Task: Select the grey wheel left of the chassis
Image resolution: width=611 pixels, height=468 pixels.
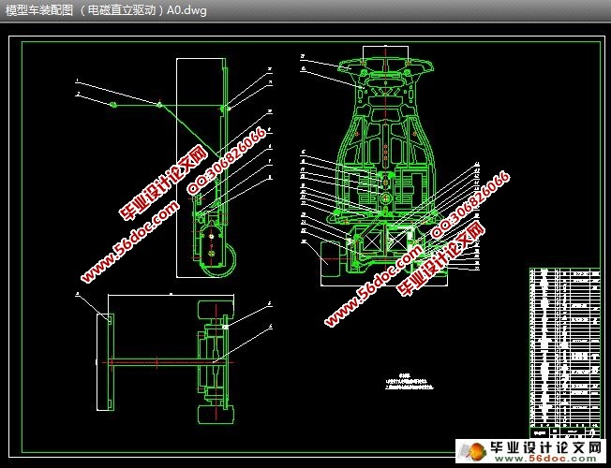Action: coord(331,256)
